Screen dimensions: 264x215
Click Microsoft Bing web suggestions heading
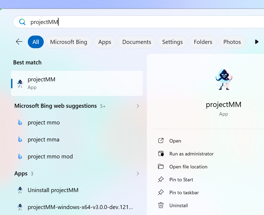tap(56, 106)
